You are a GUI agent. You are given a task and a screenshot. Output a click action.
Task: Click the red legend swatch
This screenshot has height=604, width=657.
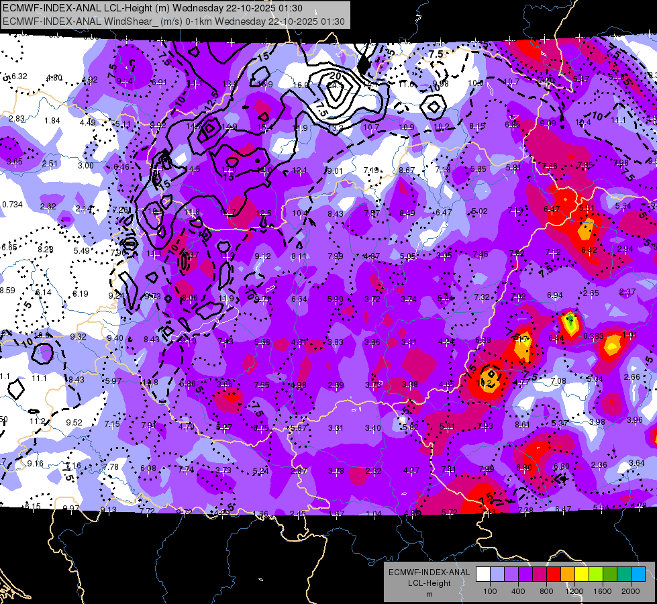tap(554, 574)
